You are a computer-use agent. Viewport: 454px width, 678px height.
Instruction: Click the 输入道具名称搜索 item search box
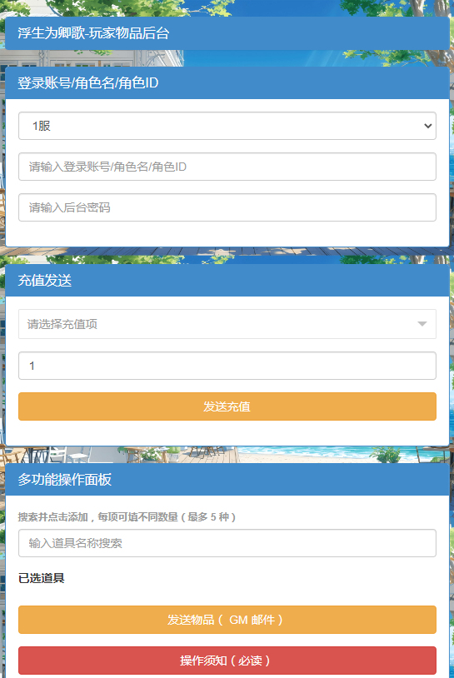pos(227,543)
